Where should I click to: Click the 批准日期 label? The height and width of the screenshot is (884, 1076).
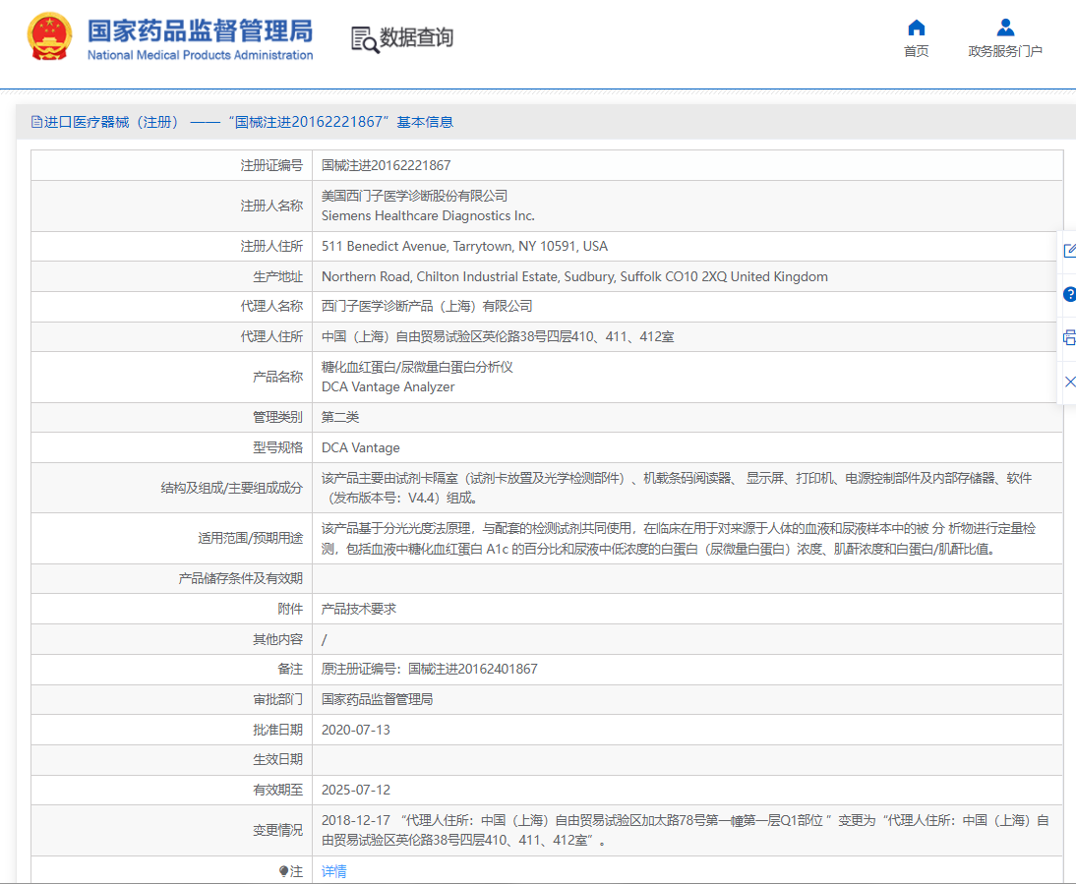277,730
